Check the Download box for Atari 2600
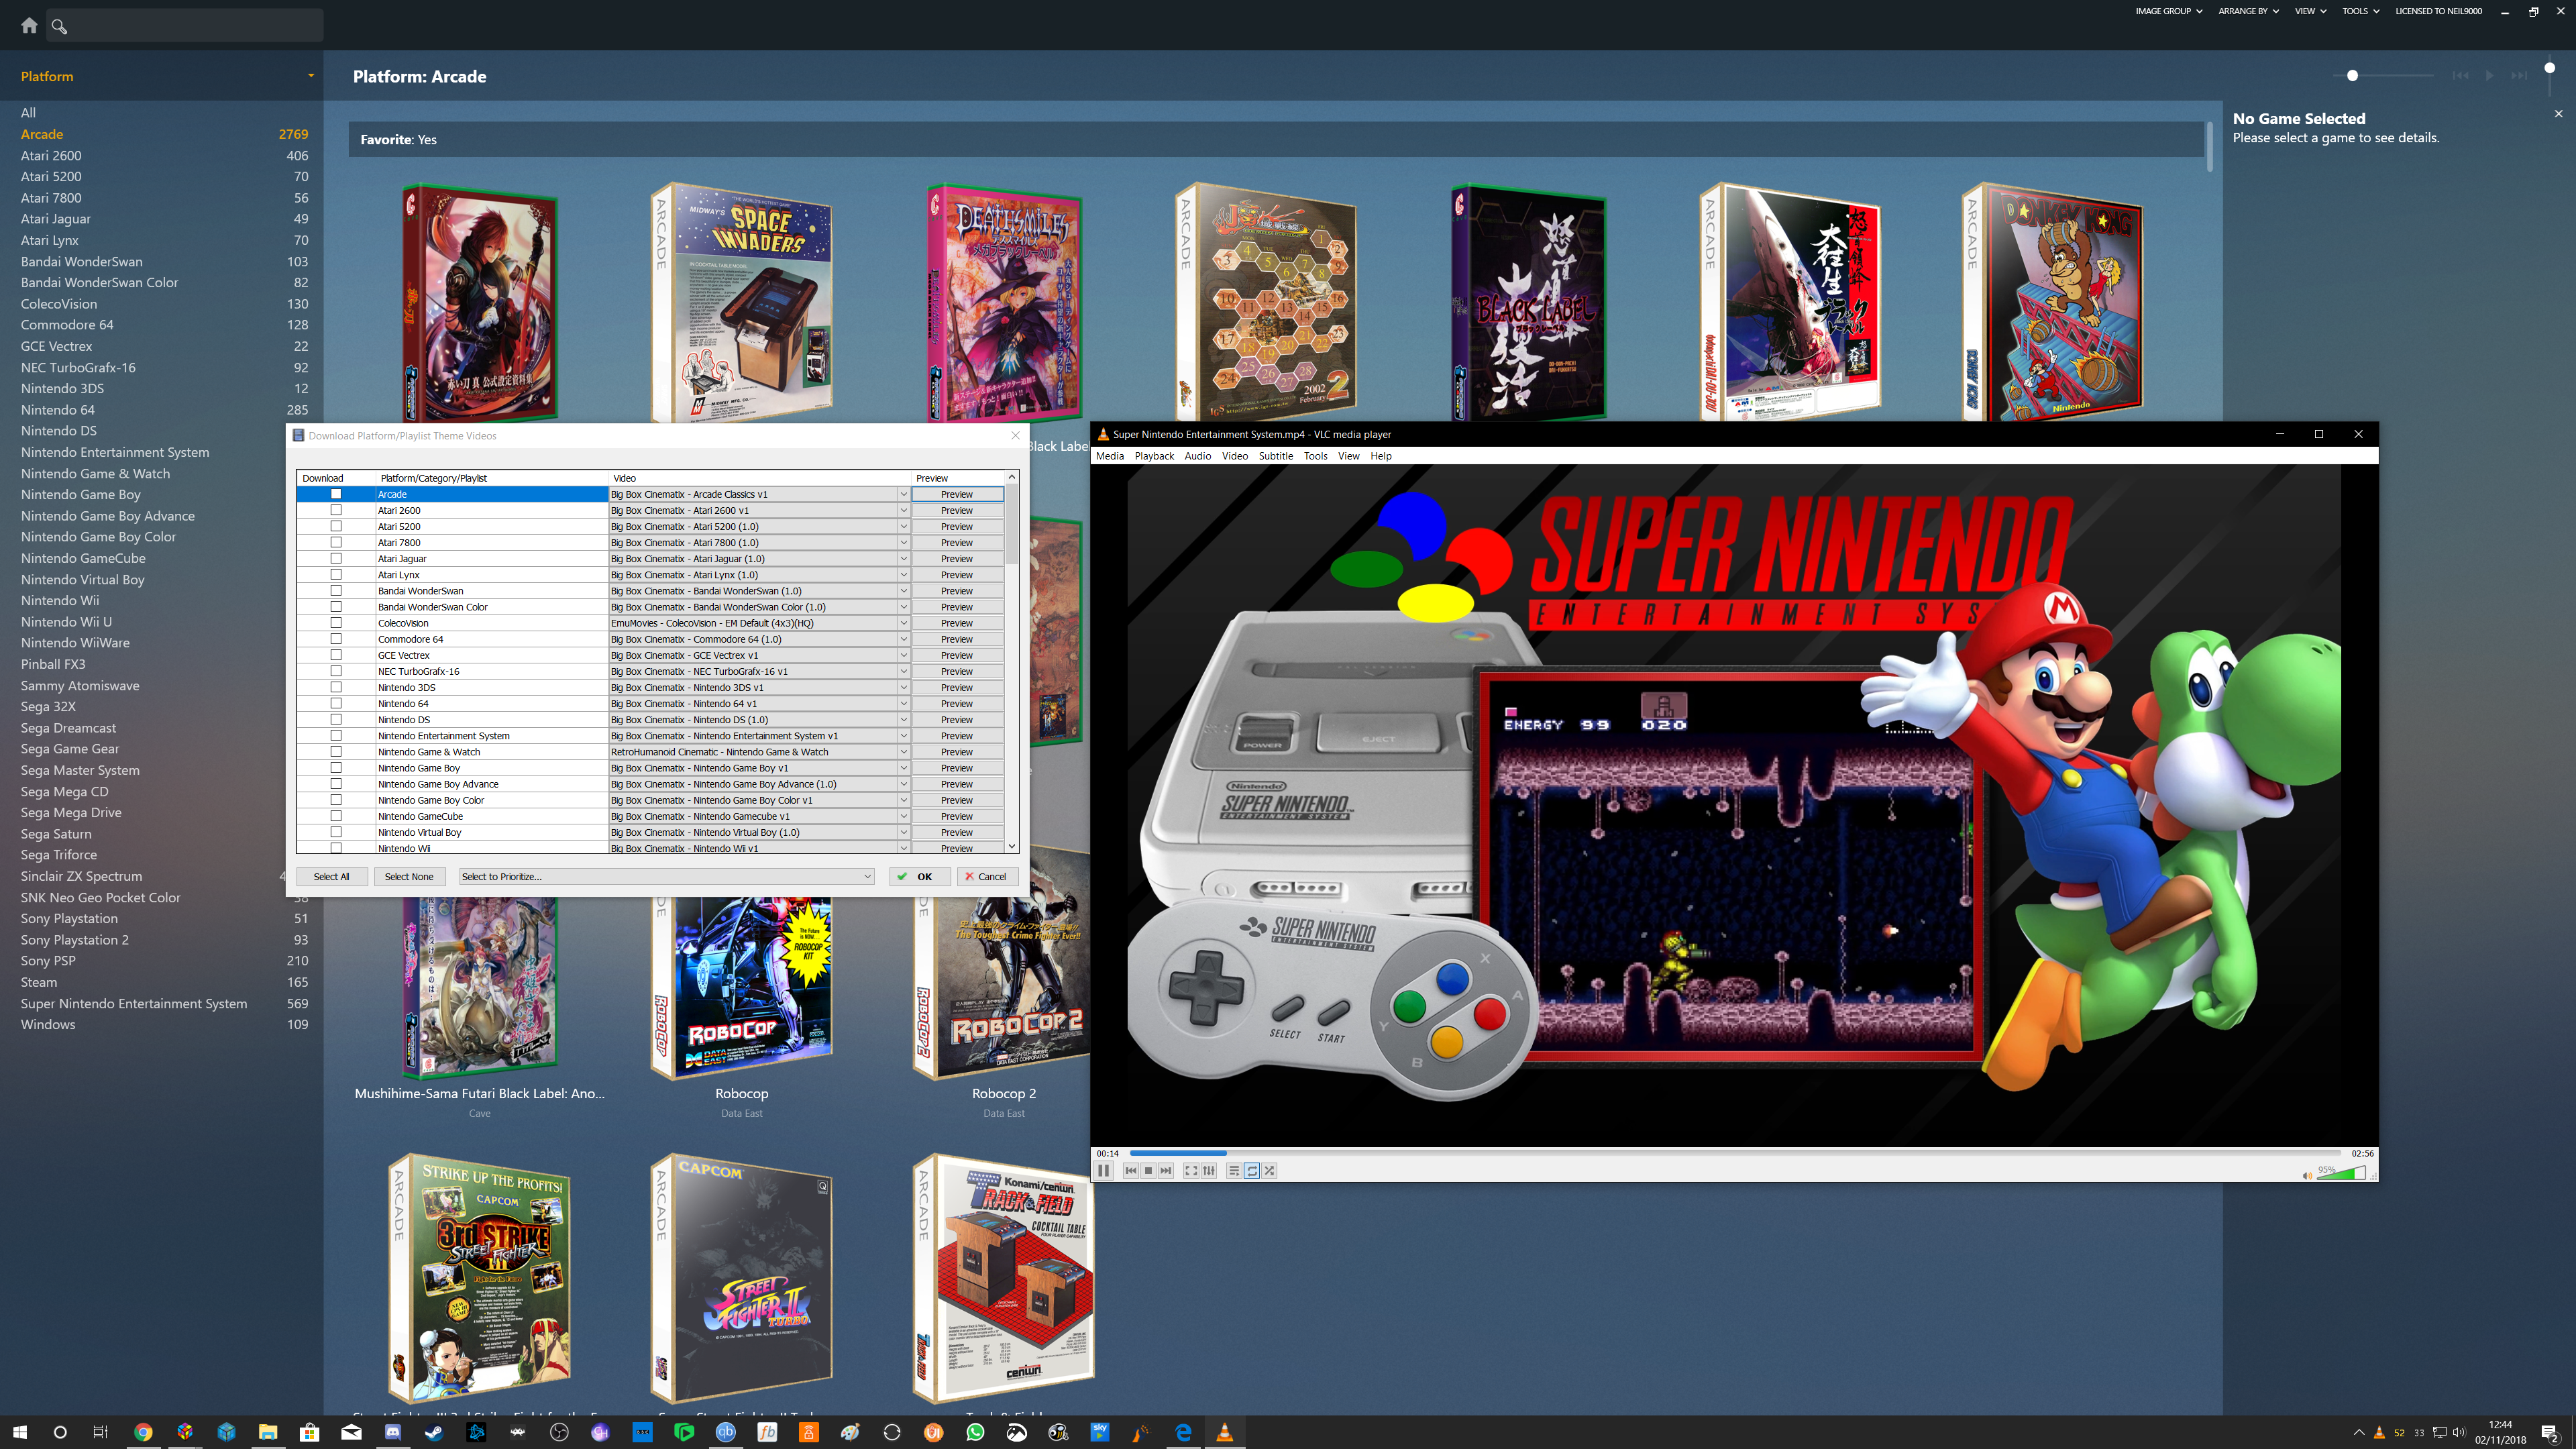The image size is (2576, 1449). tap(336, 510)
